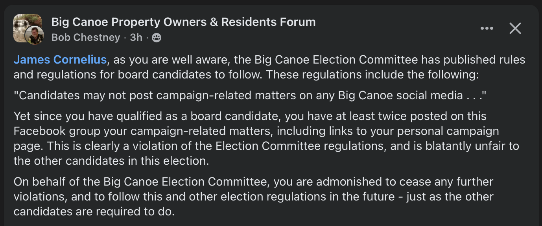The width and height of the screenshot is (542, 226).
Task: Click 'candidates are required to do' last line
Action: [94, 211]
